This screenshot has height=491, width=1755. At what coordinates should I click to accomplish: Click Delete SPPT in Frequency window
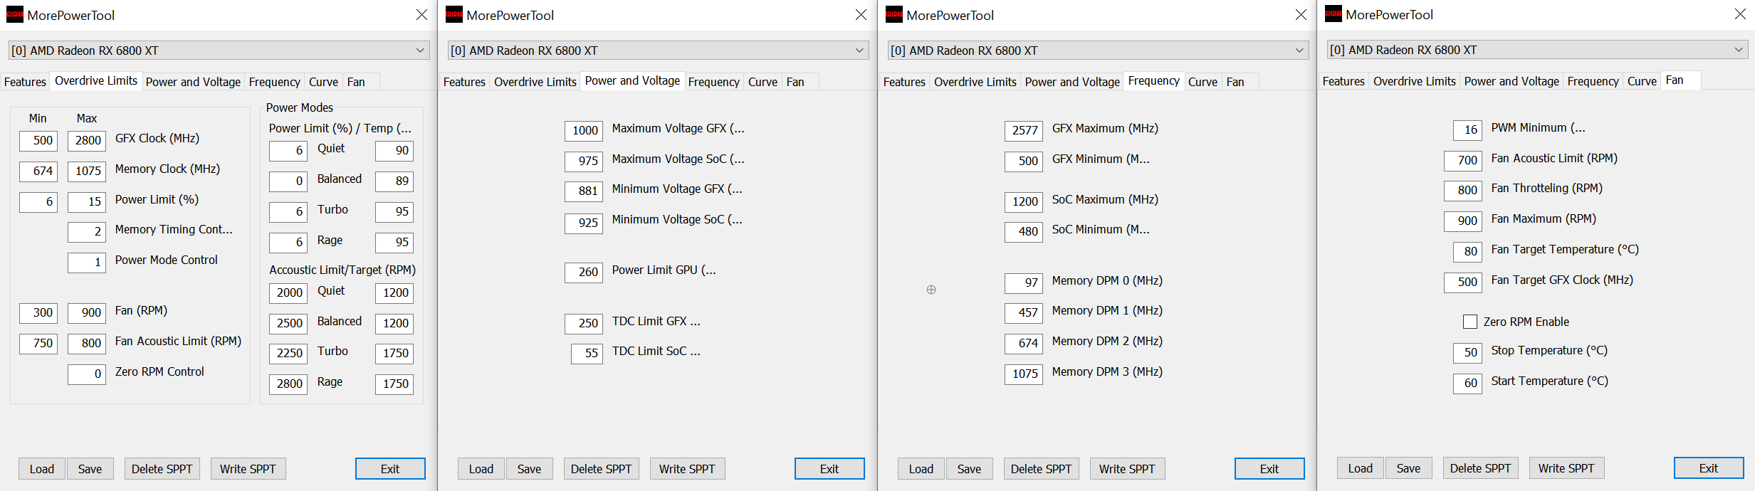1042,469
